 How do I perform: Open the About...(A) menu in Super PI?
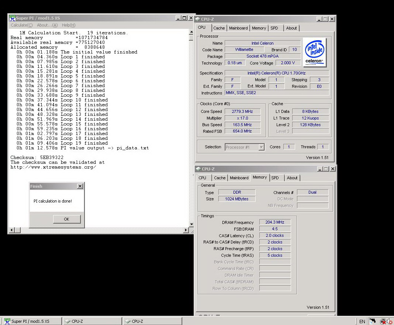[x=47, y=25]
